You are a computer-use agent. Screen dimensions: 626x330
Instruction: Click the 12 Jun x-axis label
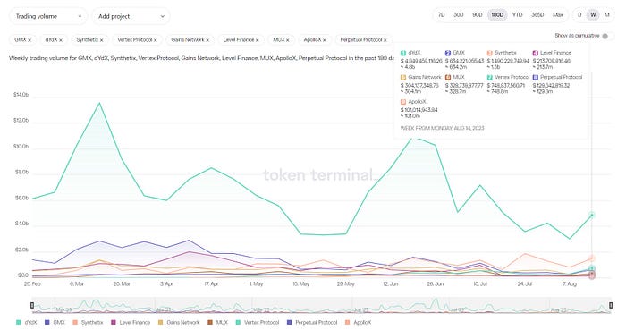coord(391,284)
